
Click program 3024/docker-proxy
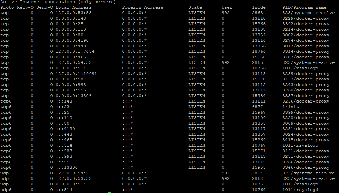click(x=306, y=134)
